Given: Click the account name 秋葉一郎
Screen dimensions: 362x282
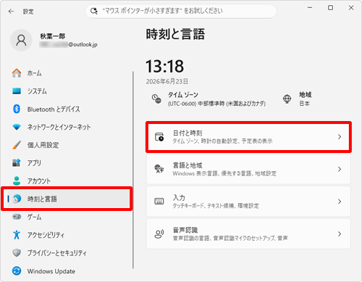Looking at the screenshot, I should tap(52, 36).
